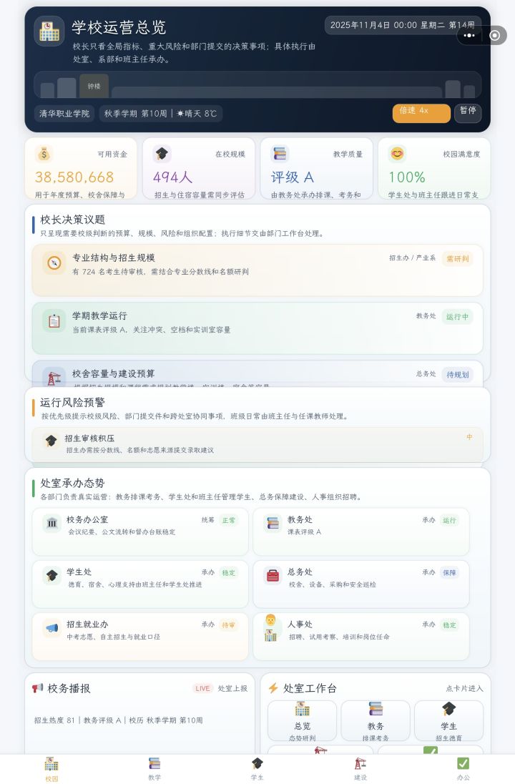Click the 运行 tag on 教务处
Viewport: 515px width, 784px height.
coord(449,521)
